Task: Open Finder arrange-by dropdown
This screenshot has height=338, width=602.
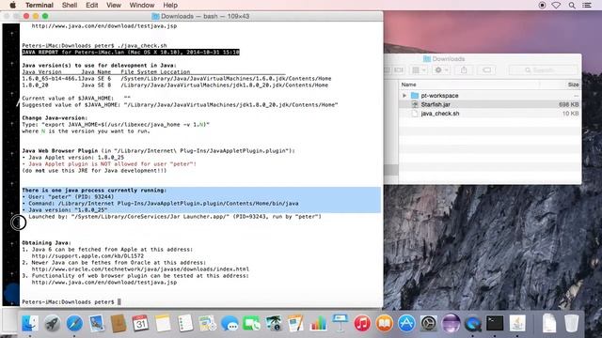Action: click(418, 70)
